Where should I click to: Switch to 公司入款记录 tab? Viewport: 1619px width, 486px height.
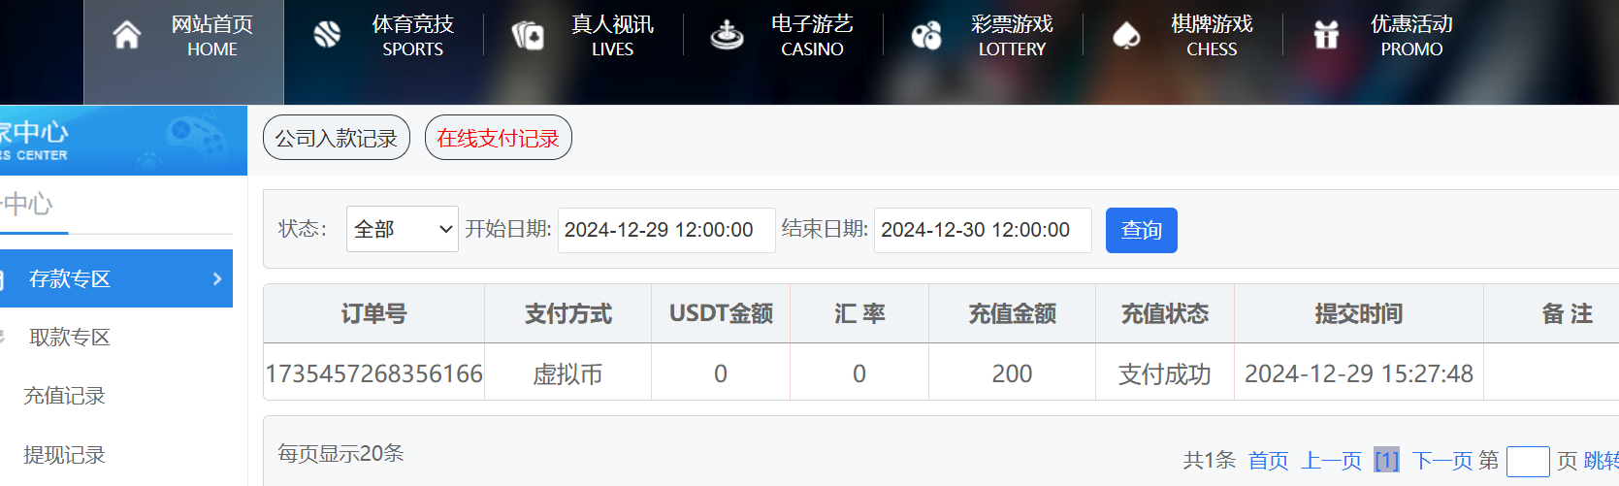[337, 138]
